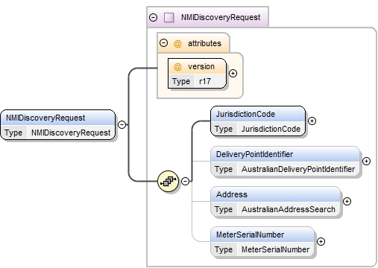The width and height of the screenshot is (378, 268).
Task: Collapse the sequence compositor children
Action: coord(185,181)
